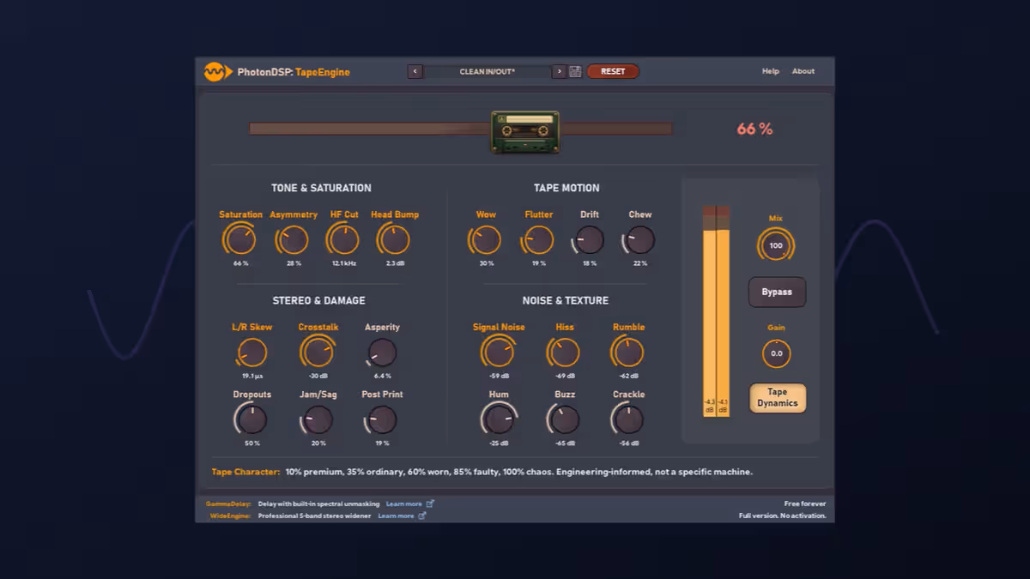Click the right output level meter

click(723, 311)
